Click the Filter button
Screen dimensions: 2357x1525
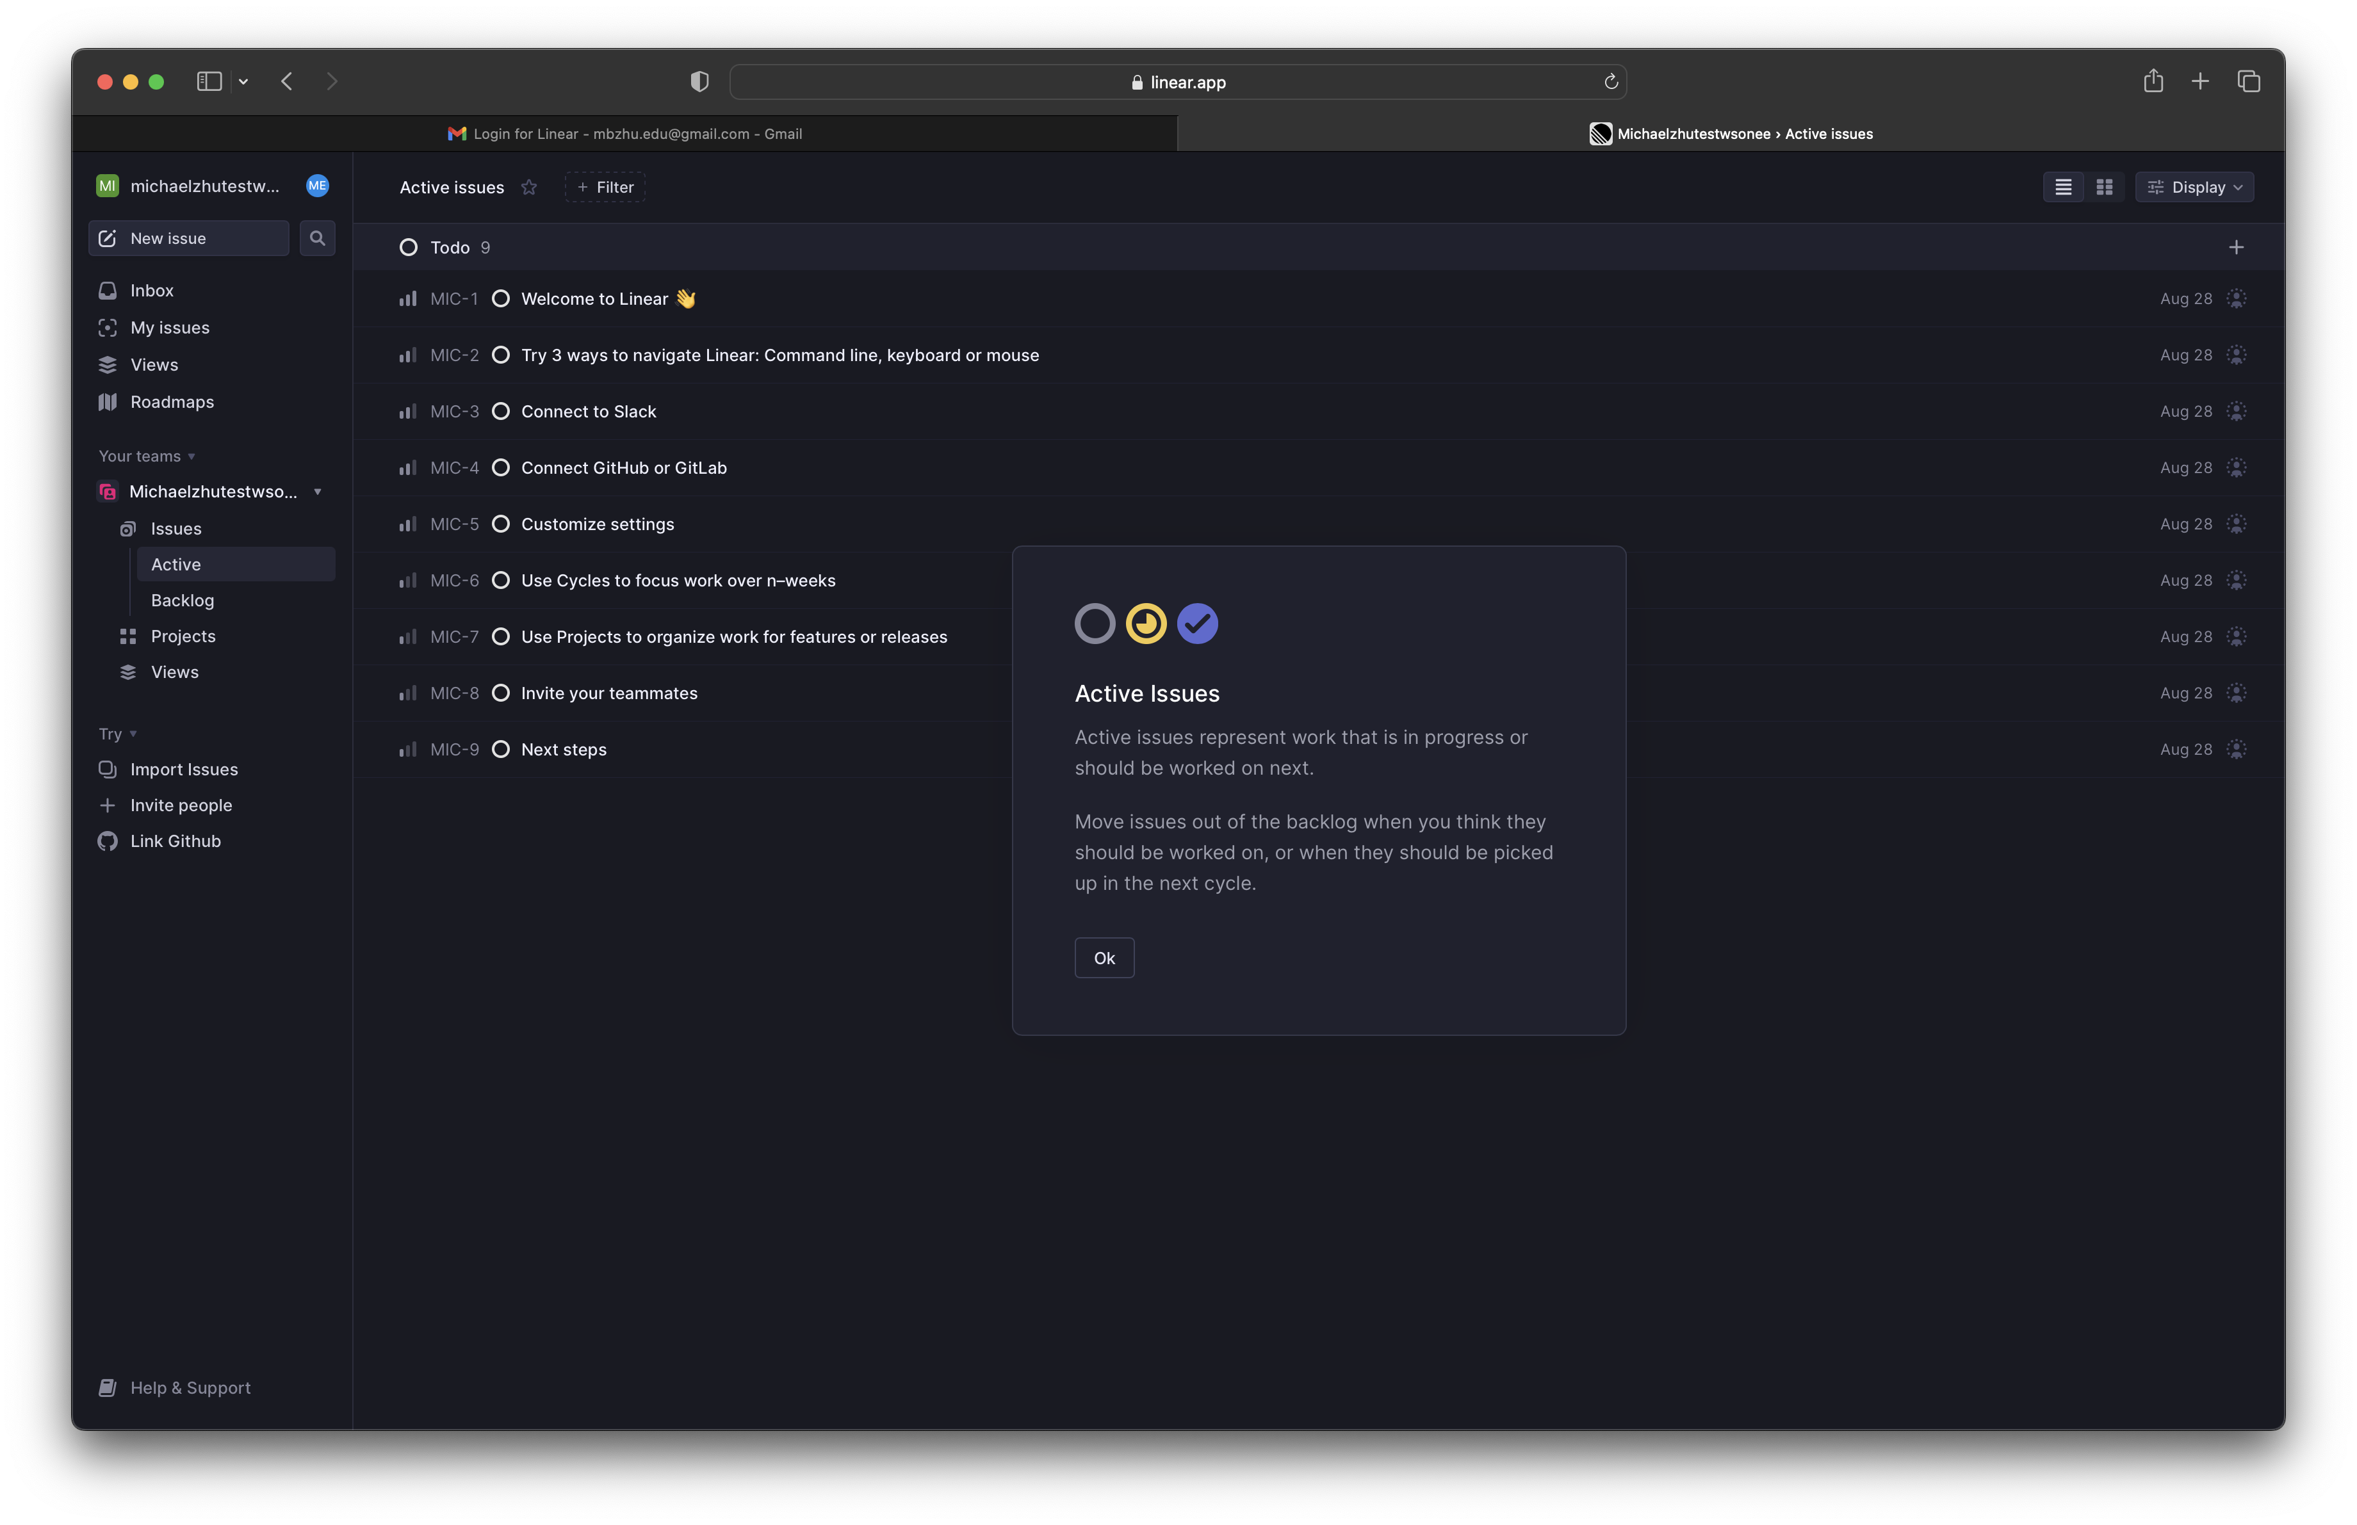click(605, 187)
